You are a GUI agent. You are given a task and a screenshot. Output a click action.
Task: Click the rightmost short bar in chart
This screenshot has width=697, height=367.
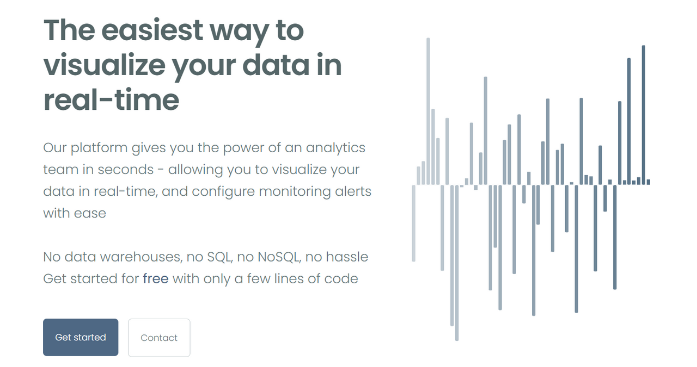pos(648,182)
